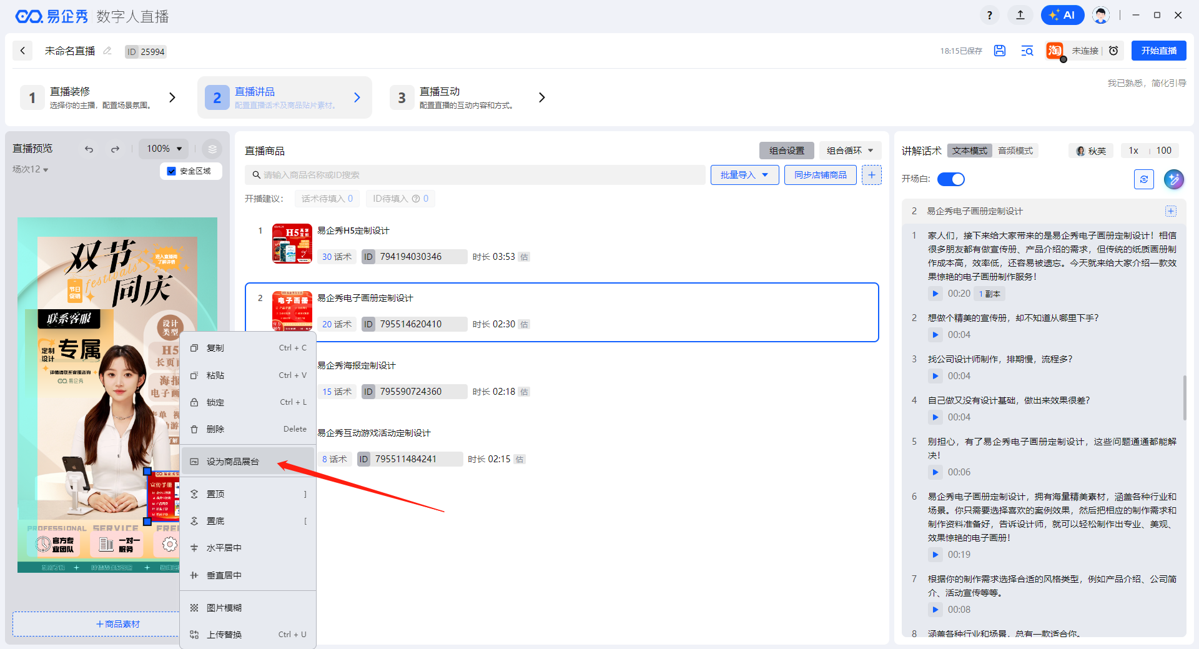Click the help icon next to ID待填入
The width and height of the screenshot is (1199, 649).
click(x=416, y=199)
